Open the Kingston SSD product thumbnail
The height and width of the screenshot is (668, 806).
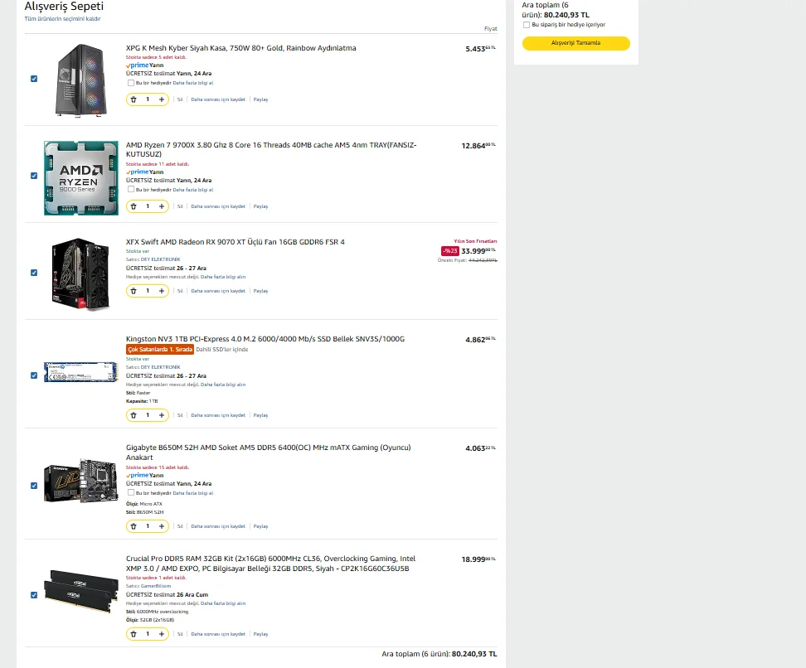pos(81,373)
